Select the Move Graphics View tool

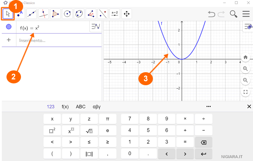tap(126, 14)
